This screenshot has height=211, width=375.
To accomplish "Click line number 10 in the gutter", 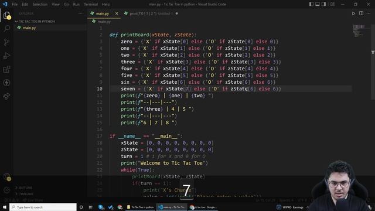I will [x=100, y=89].
